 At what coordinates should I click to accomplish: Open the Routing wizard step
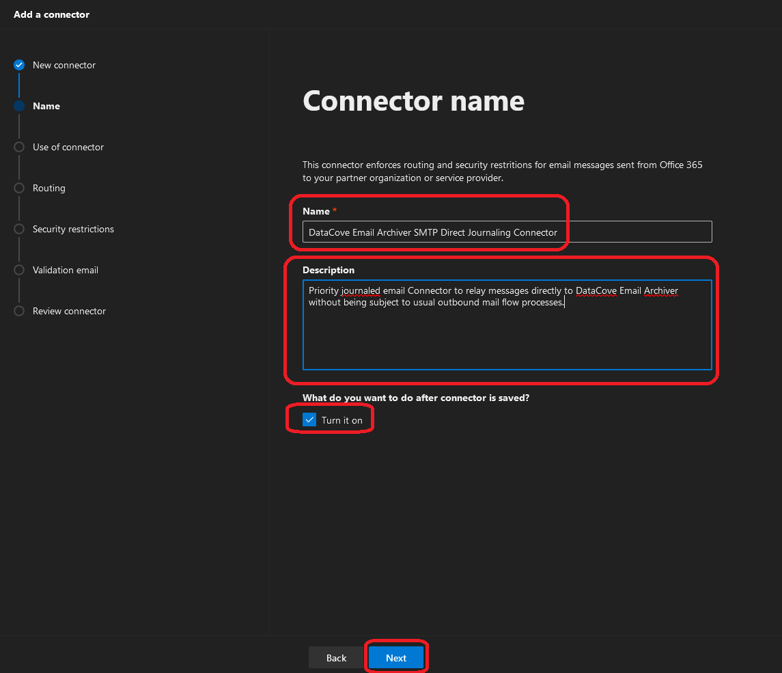[49, 188]
